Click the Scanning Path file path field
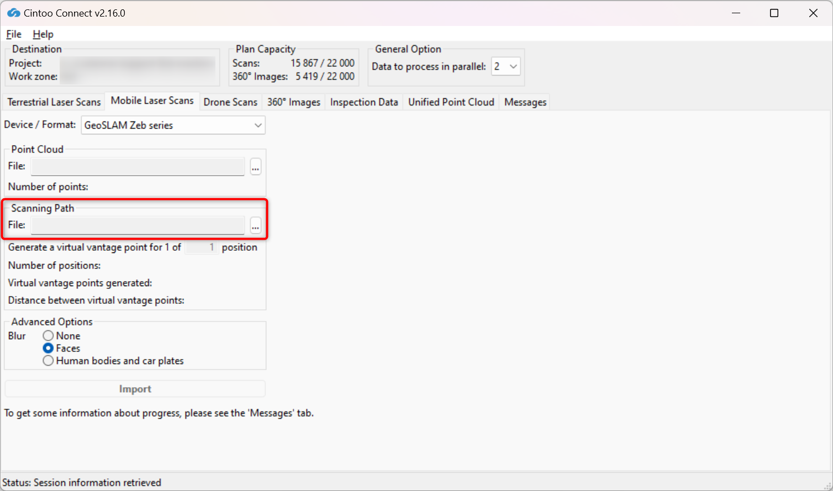Image resolution: width=833 pixels, height=491 pixels. 138,225
